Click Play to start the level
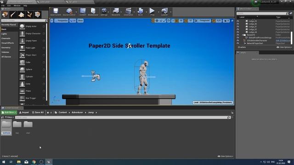 [152, 12]
